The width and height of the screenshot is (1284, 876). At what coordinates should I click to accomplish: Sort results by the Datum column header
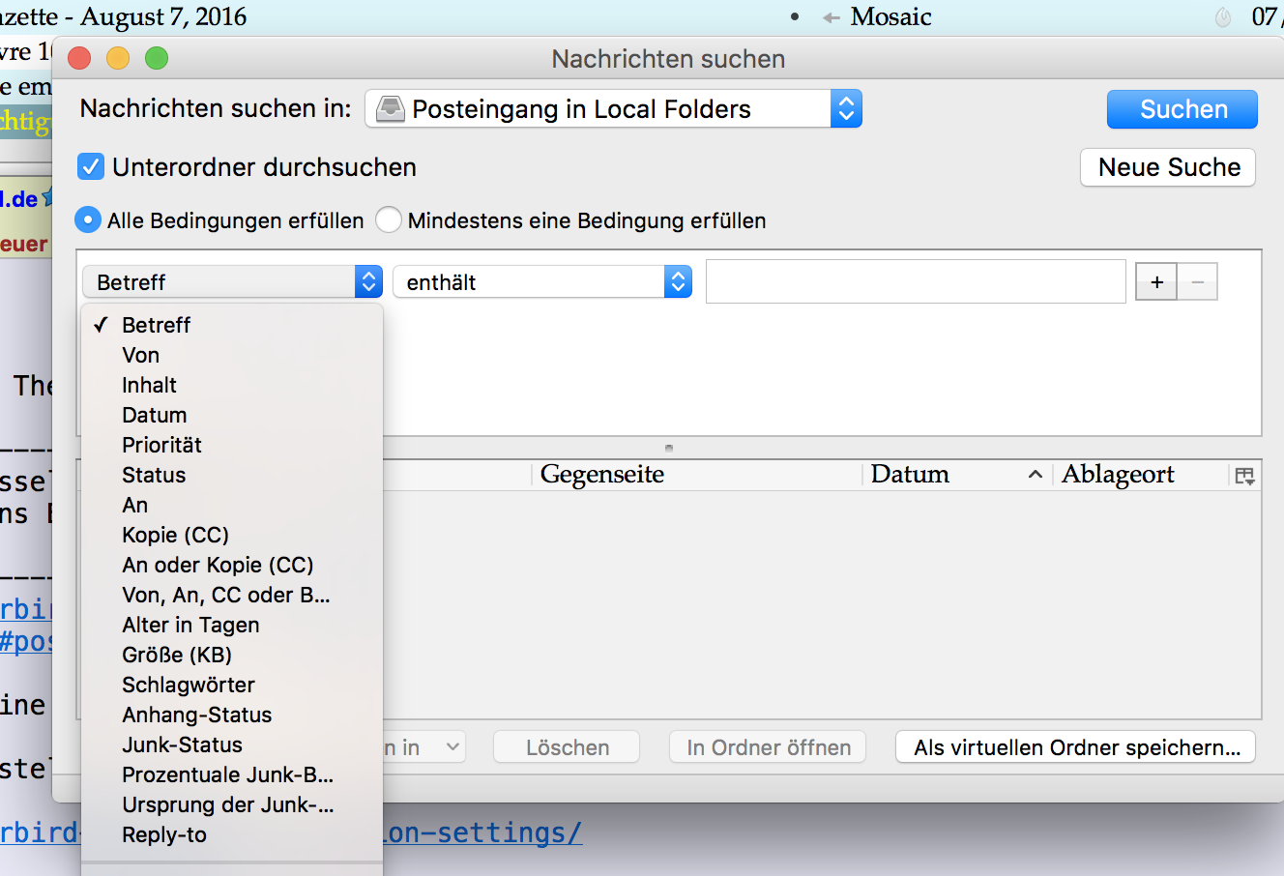(956, 475)
